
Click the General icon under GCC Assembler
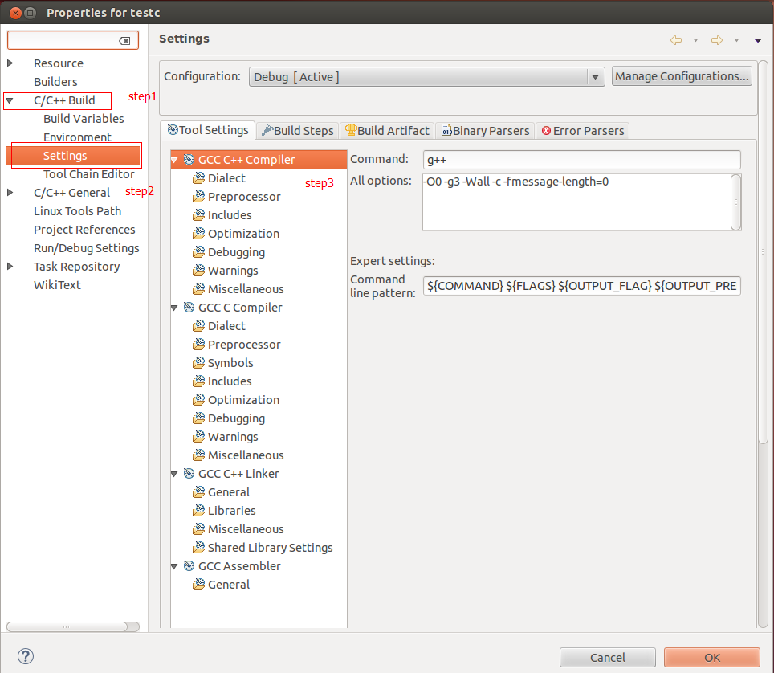pyautogui.click(x=198, y=584)
